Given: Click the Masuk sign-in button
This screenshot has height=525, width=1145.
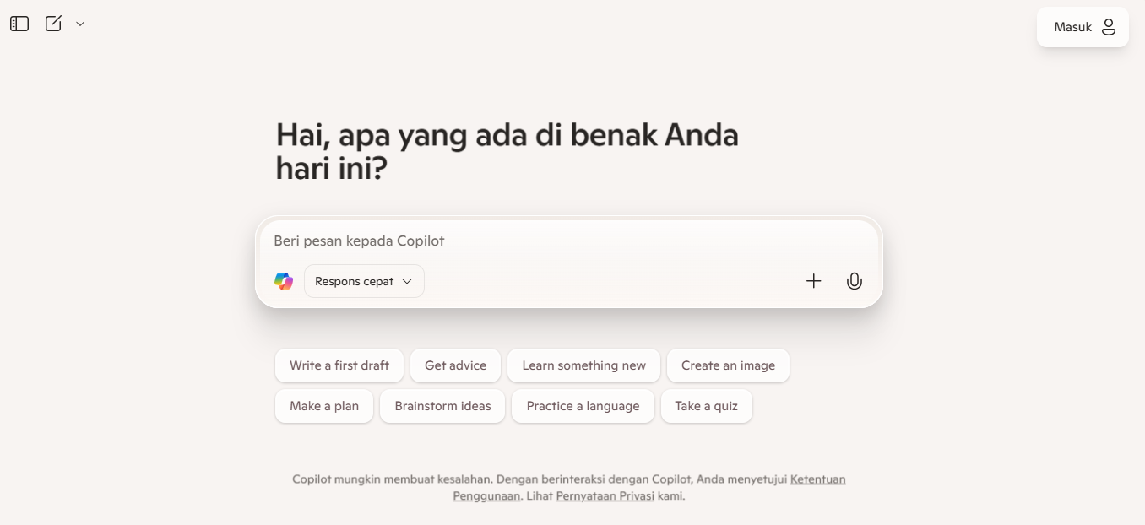Looking at the screenshot, I should pyautogui.click(x=1083, y=27).
